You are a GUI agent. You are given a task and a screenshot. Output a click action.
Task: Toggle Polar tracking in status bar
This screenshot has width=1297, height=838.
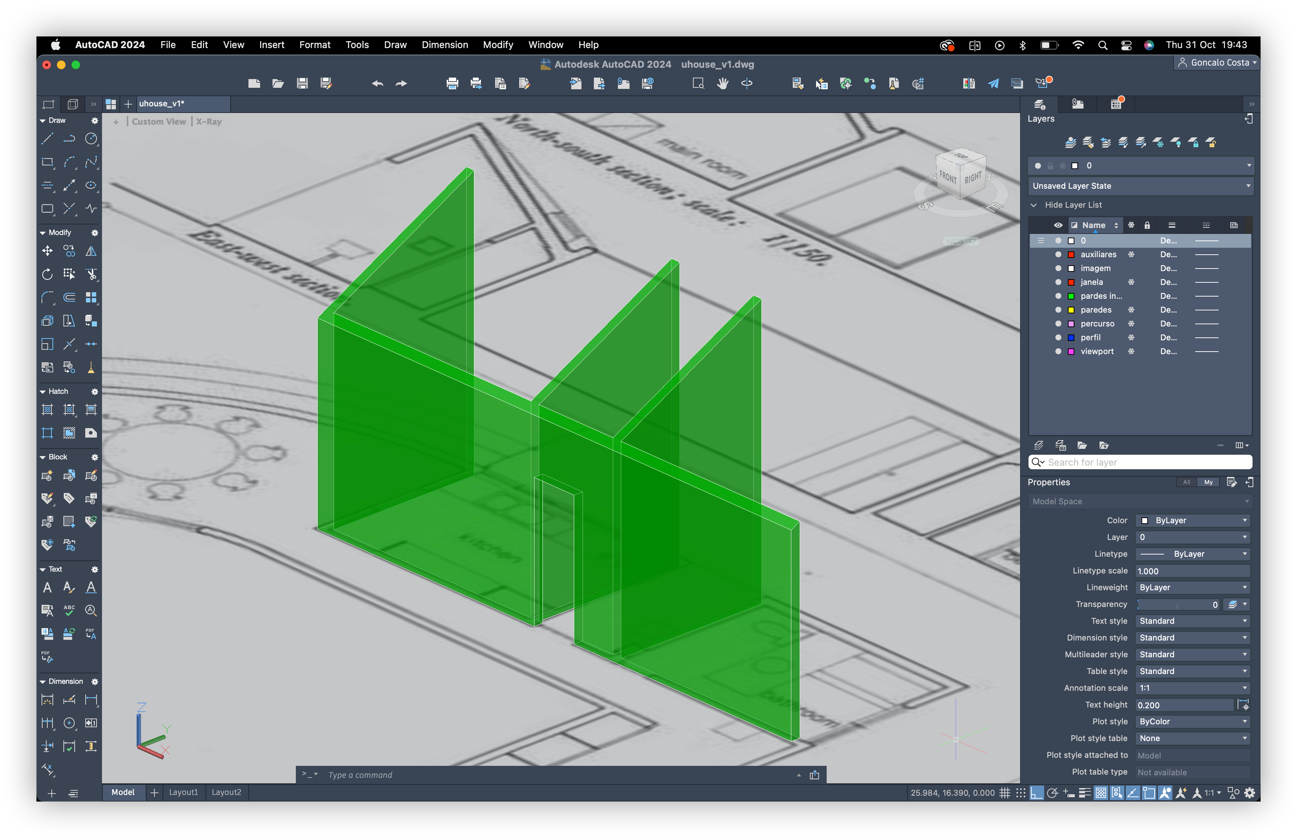pos(1052,793)
